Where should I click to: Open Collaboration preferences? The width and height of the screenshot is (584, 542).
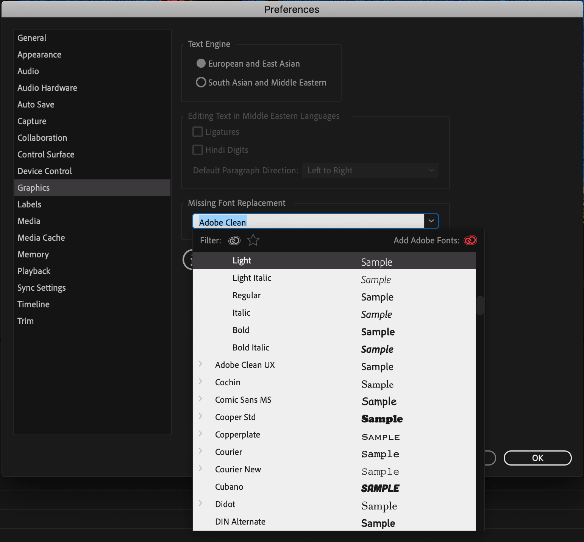pos(92,138)
